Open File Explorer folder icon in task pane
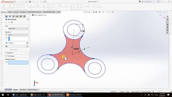This screenshot has height=97, width=172. (x=167, y=22)
